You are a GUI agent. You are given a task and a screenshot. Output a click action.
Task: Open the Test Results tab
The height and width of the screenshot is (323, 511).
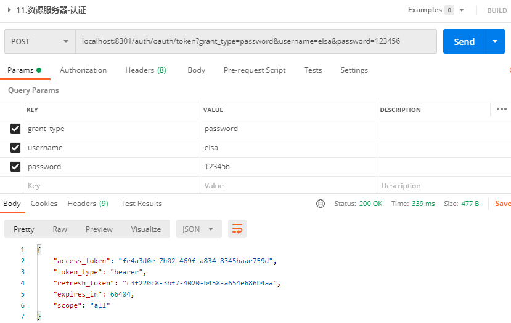coord(141,204)
